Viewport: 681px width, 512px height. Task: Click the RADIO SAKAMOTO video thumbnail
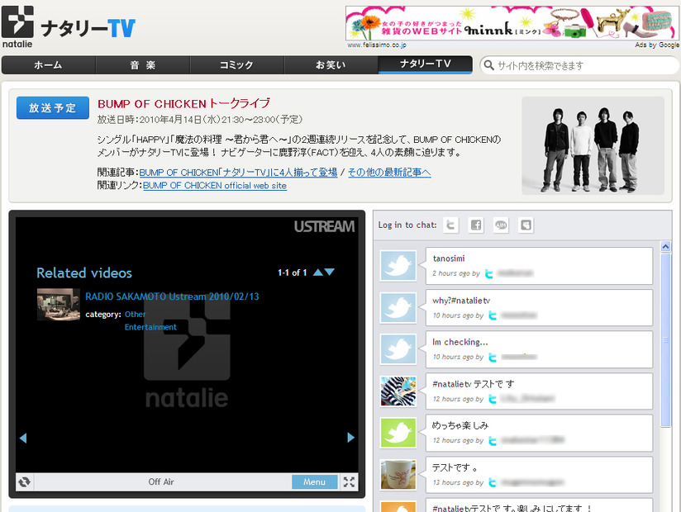[58, 305]
